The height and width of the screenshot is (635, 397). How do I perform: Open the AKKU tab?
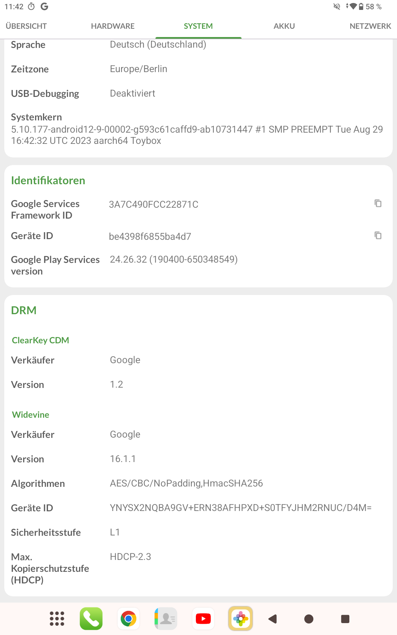coord(284,26)
